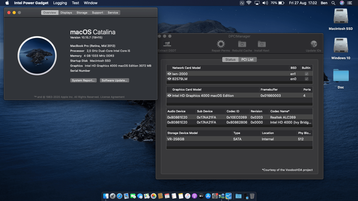Viewport: 358px width, 201px height.
Task: Open Calendar showing 27 in the dock
Action: (167, 196)
